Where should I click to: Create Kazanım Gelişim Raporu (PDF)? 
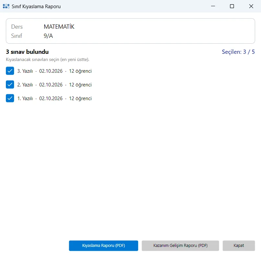[180, 246]
